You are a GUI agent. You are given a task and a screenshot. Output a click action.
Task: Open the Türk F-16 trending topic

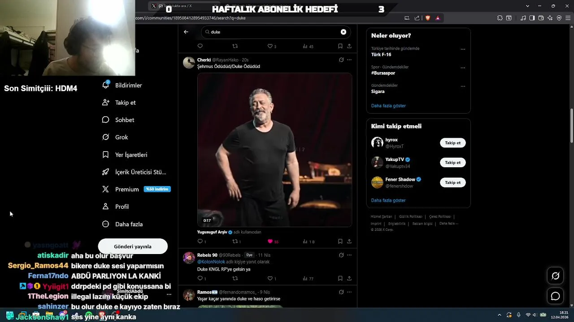(381, 55)
